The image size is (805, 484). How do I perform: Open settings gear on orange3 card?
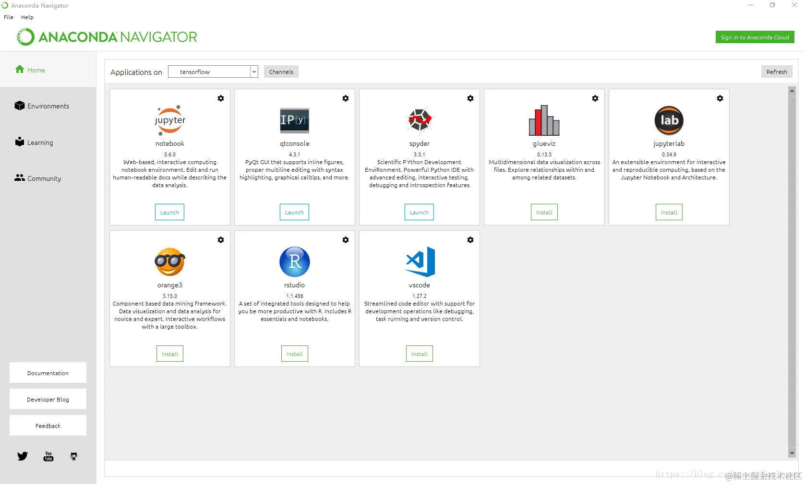221,240
